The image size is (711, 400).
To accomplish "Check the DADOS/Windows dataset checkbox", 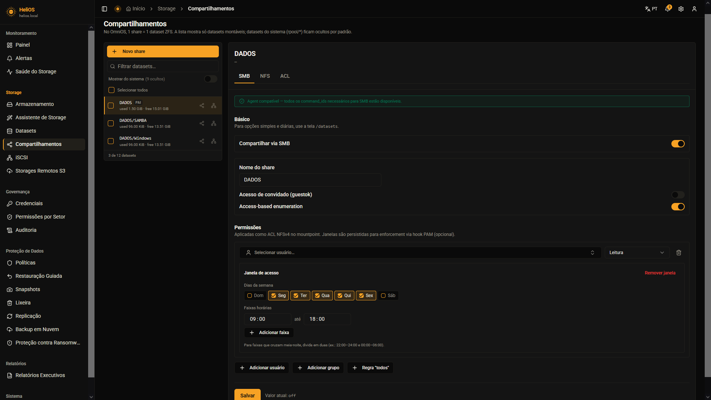I will click(x=111, y=141).
